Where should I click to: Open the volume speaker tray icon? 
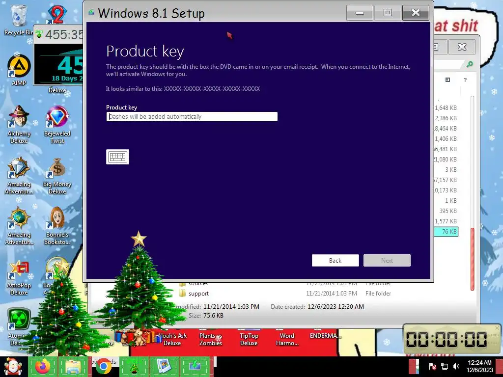coord(456,366)
